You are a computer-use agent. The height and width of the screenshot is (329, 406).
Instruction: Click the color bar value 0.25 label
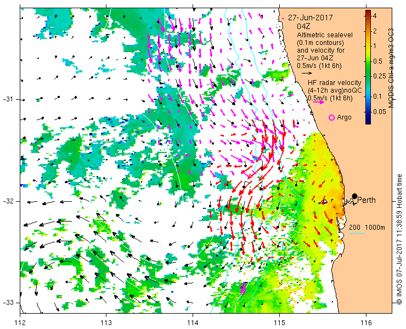[379, 76]
